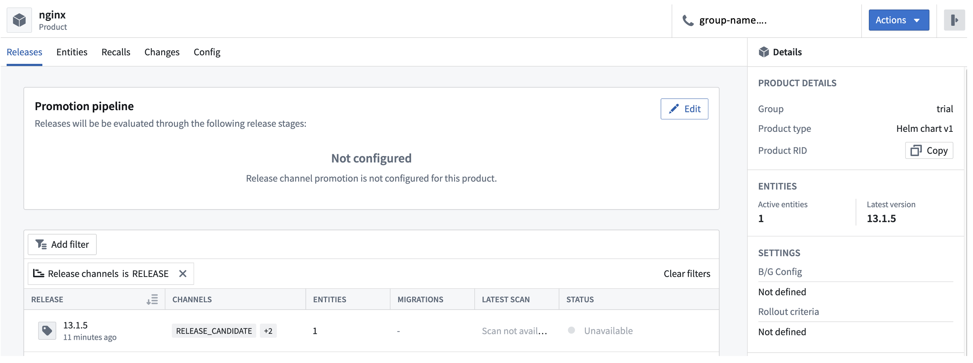Viewport: 973px width, 363px height.
Task: Expand the +2 more channels badge
Action: pos(268,331)
